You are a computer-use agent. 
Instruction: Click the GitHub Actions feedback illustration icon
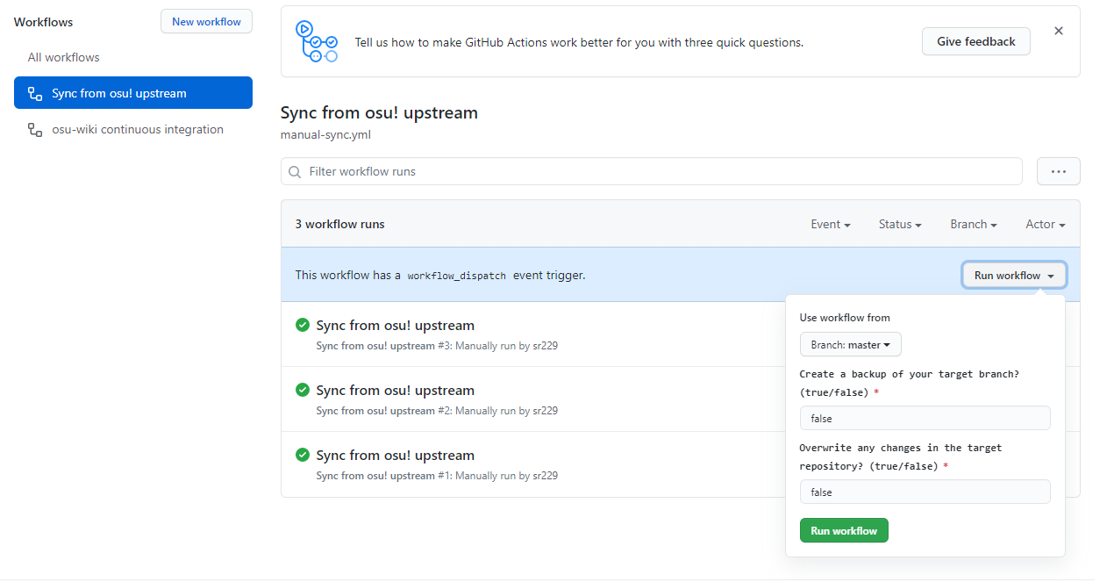[317, 42]
